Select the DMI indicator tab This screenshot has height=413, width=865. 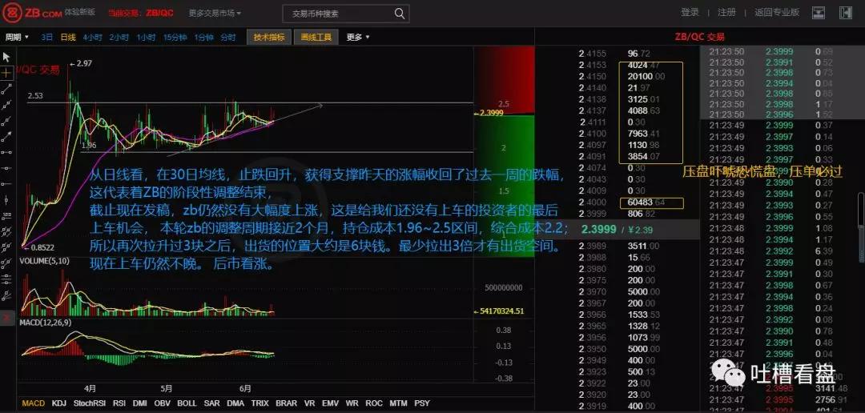[x=140, y=403]
